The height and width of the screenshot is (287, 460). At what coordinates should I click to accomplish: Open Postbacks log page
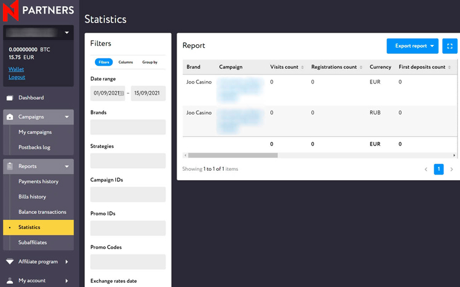point(34,147)
